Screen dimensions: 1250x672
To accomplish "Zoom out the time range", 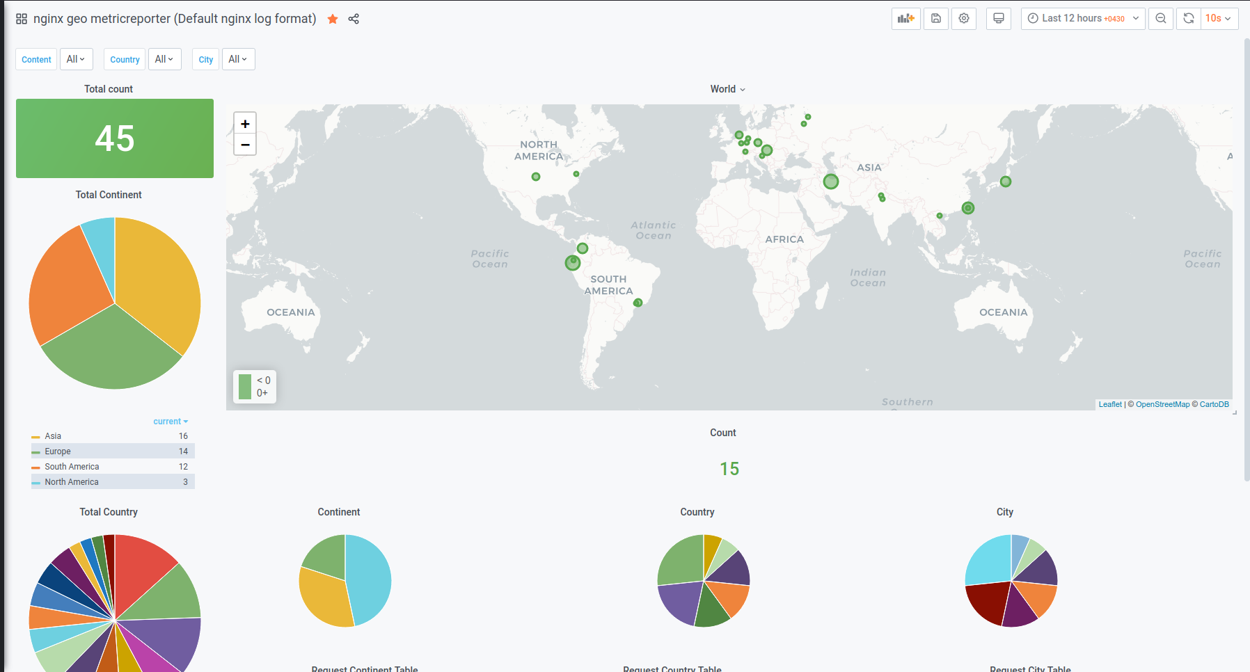I will point(1161,18).
